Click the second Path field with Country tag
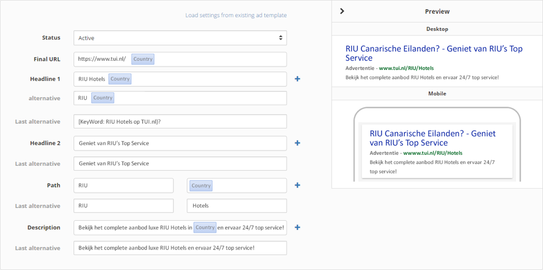Screen dimensions: 543x270 pos(237,185)
